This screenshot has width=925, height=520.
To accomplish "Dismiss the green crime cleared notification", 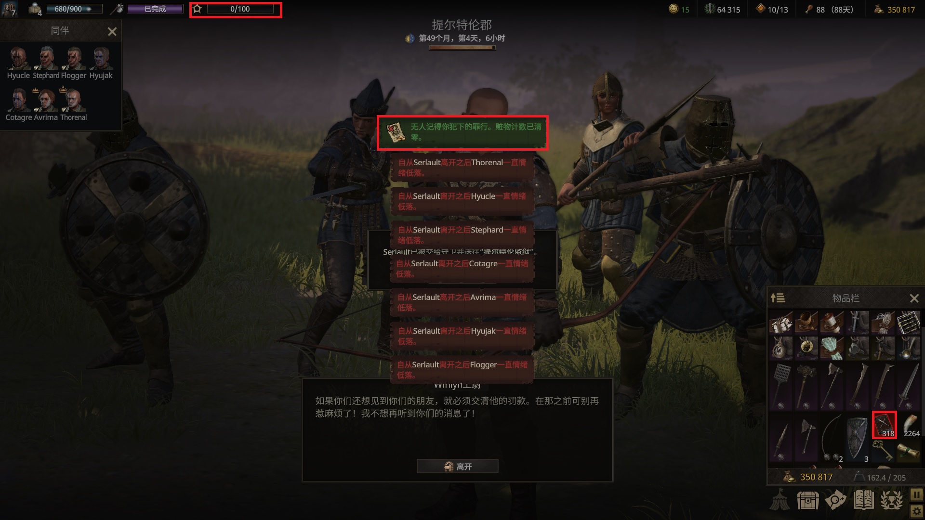I will [462, 132].
